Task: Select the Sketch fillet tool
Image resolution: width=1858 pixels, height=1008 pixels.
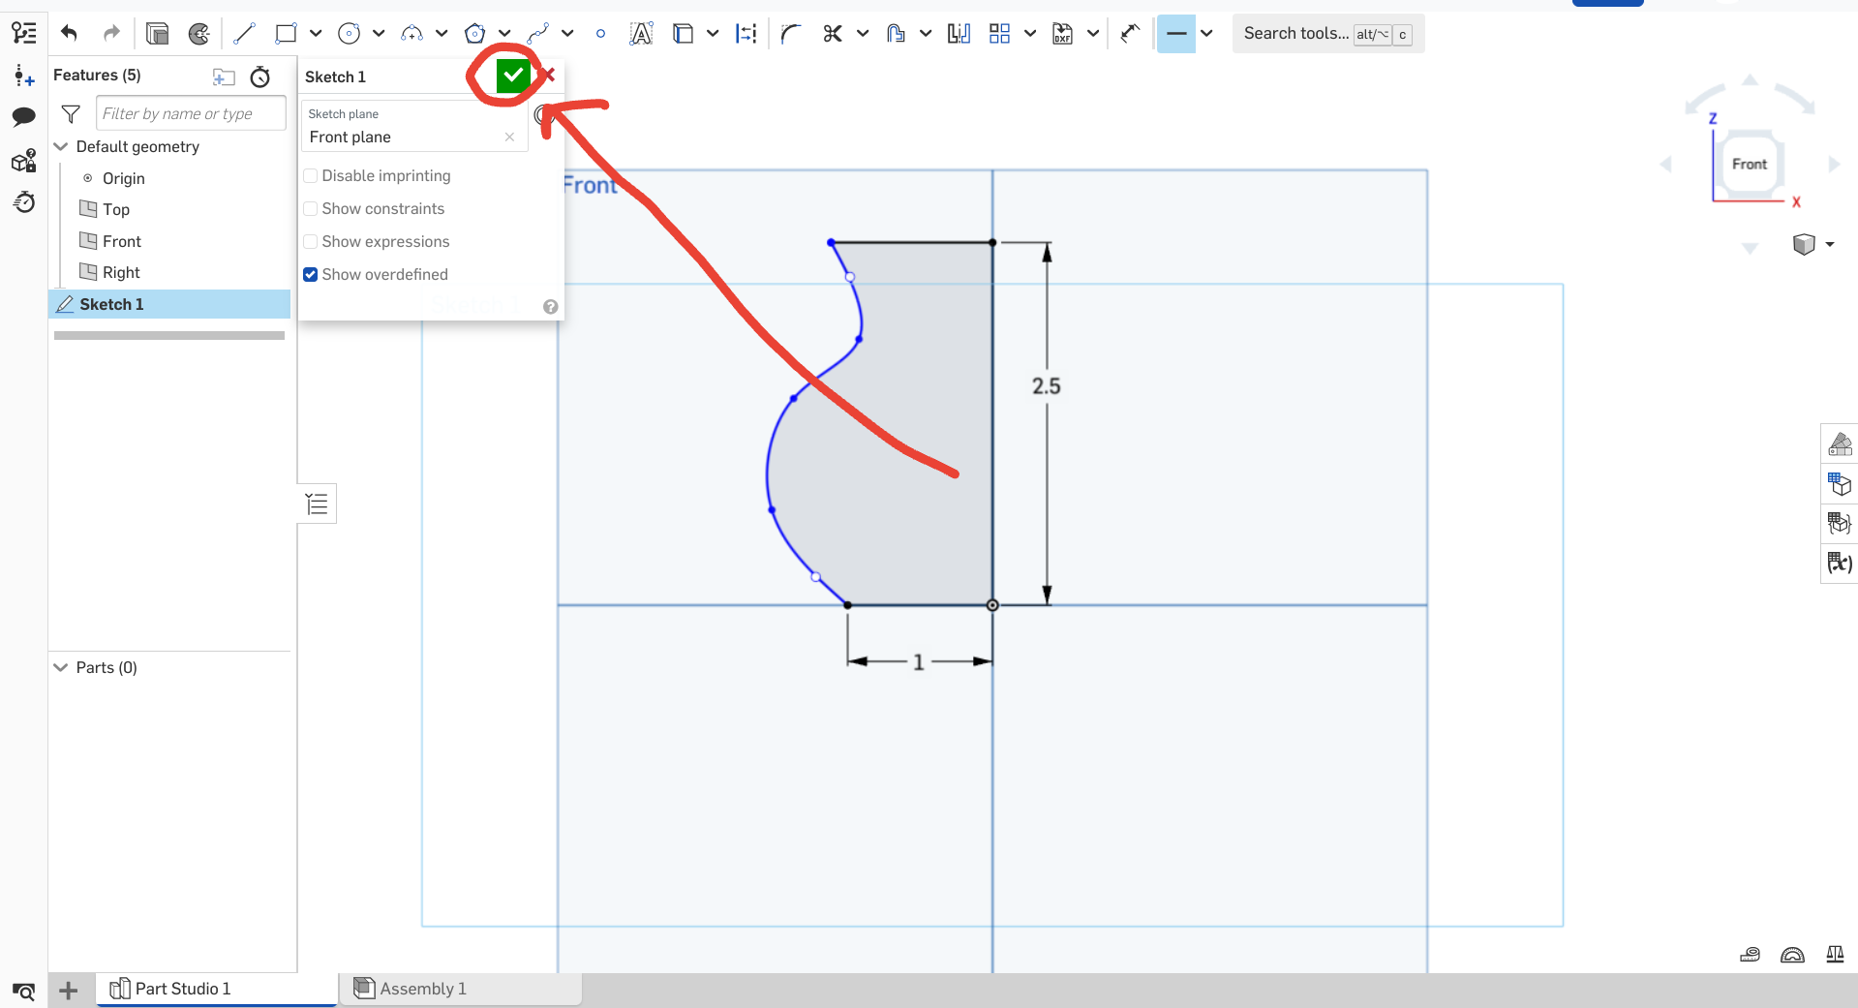Action: 790,34
